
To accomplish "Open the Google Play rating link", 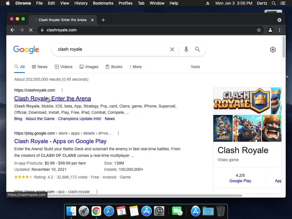I will [x=240, y=181].
